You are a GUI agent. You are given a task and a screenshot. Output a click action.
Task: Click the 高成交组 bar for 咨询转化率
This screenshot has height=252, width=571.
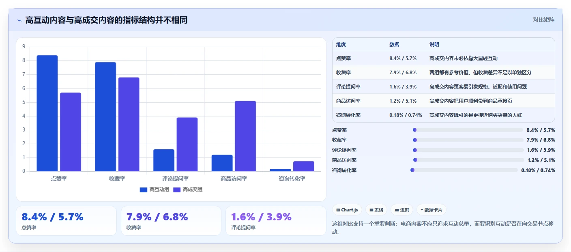pyautogui.click(x=304, y=166)
